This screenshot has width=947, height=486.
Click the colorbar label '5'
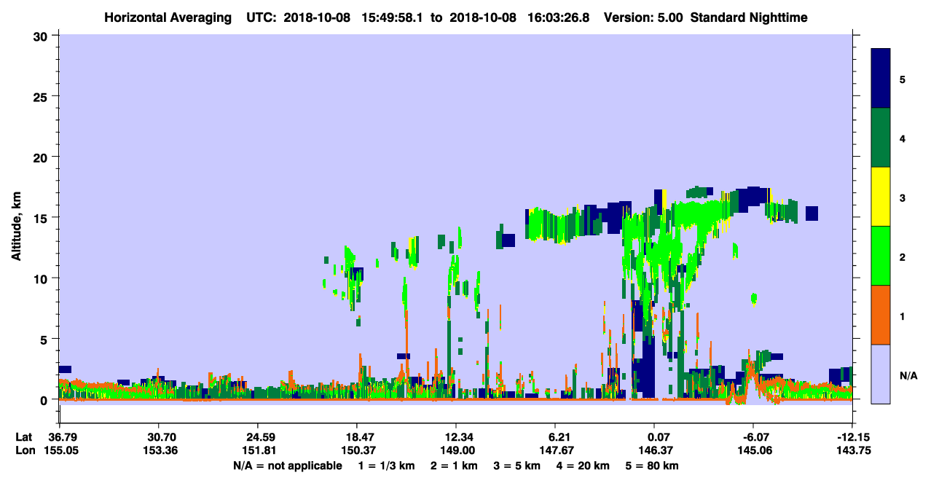click(x=903, y=79)
